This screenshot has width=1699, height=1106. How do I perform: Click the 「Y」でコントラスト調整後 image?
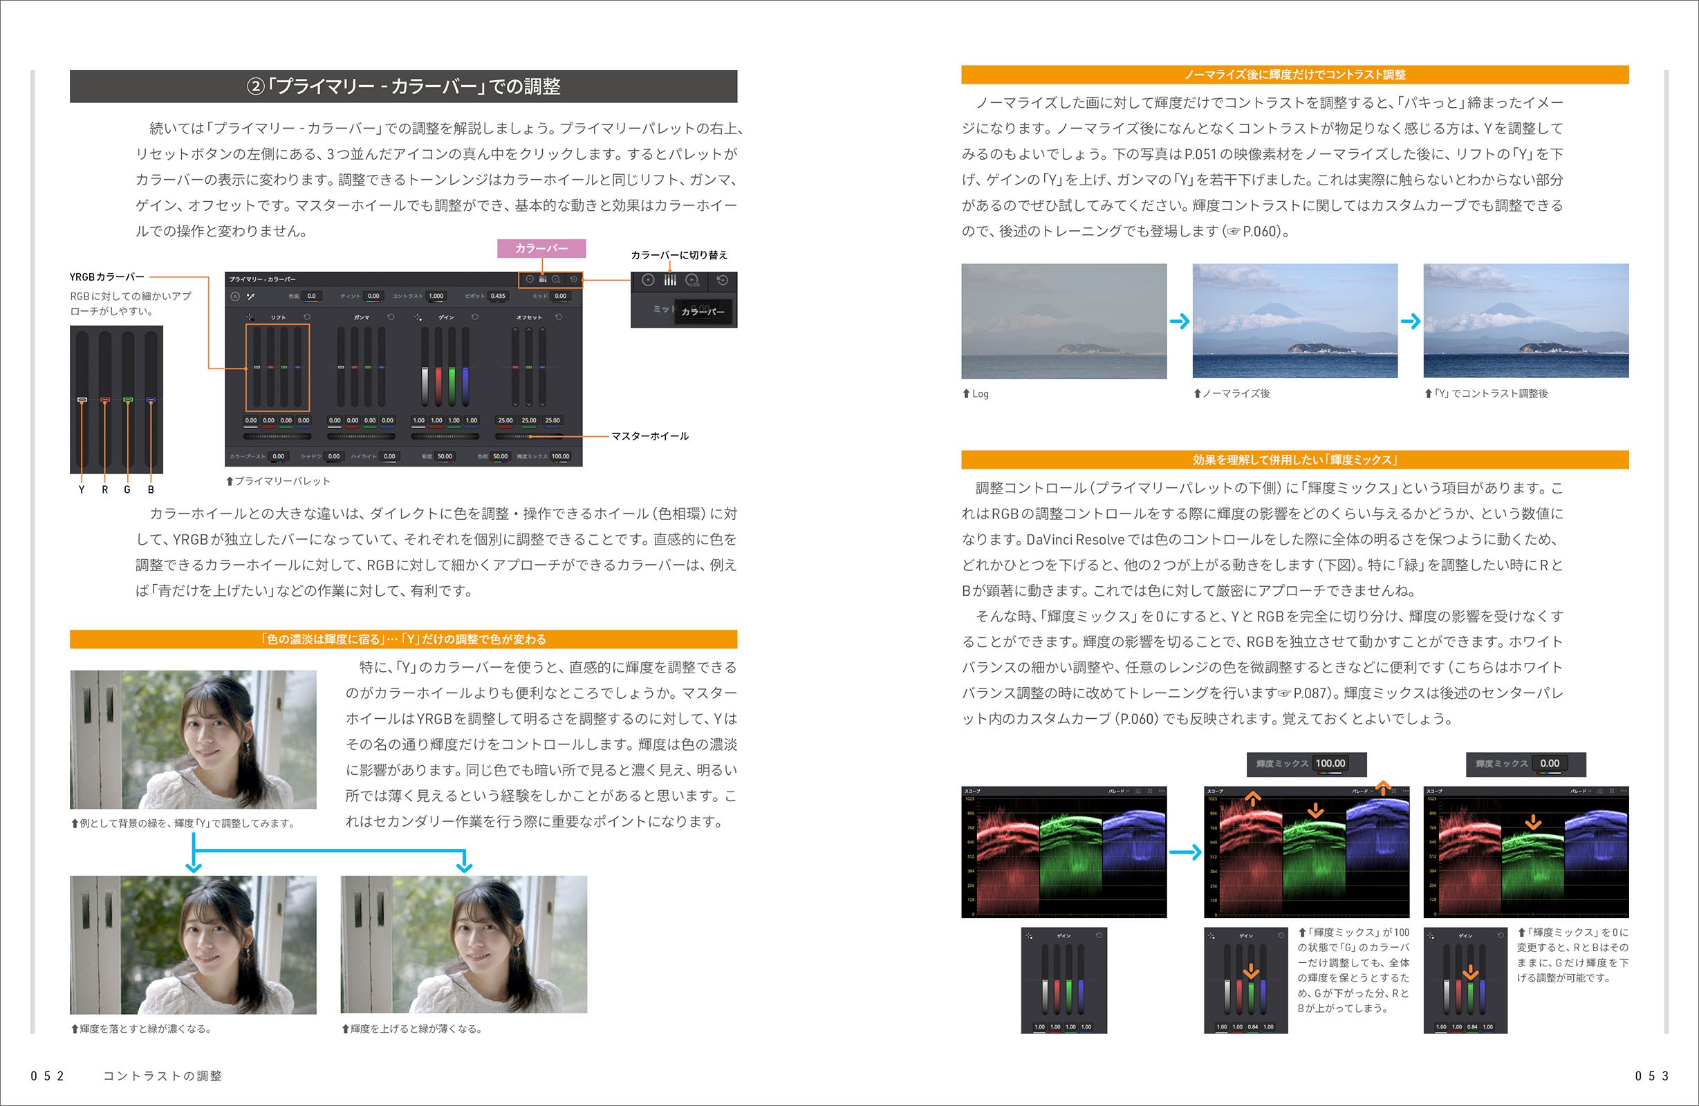(1526, 321)
